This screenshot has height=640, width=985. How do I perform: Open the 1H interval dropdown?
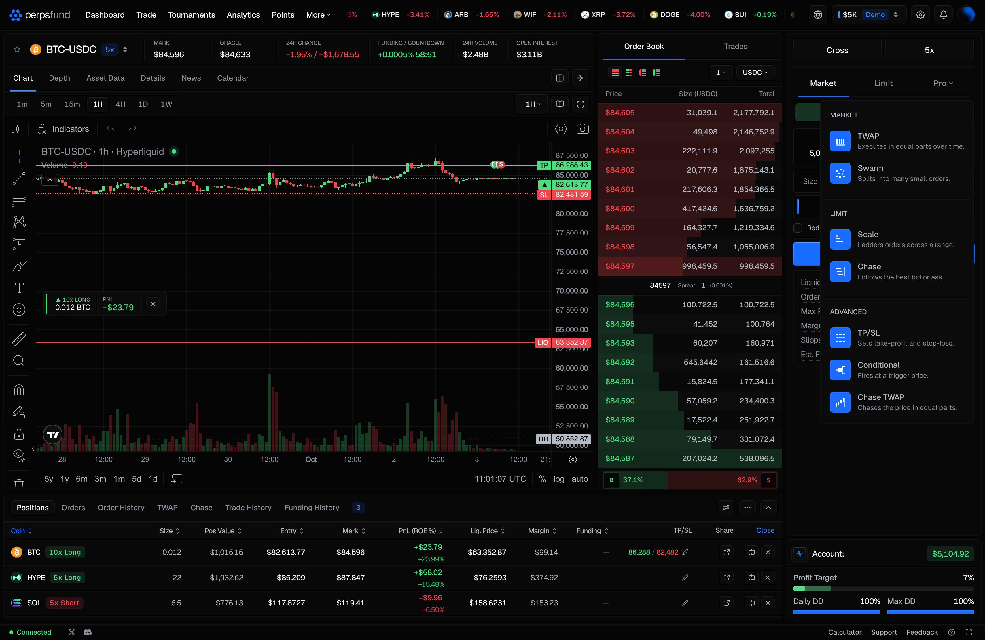click(531, 104)
